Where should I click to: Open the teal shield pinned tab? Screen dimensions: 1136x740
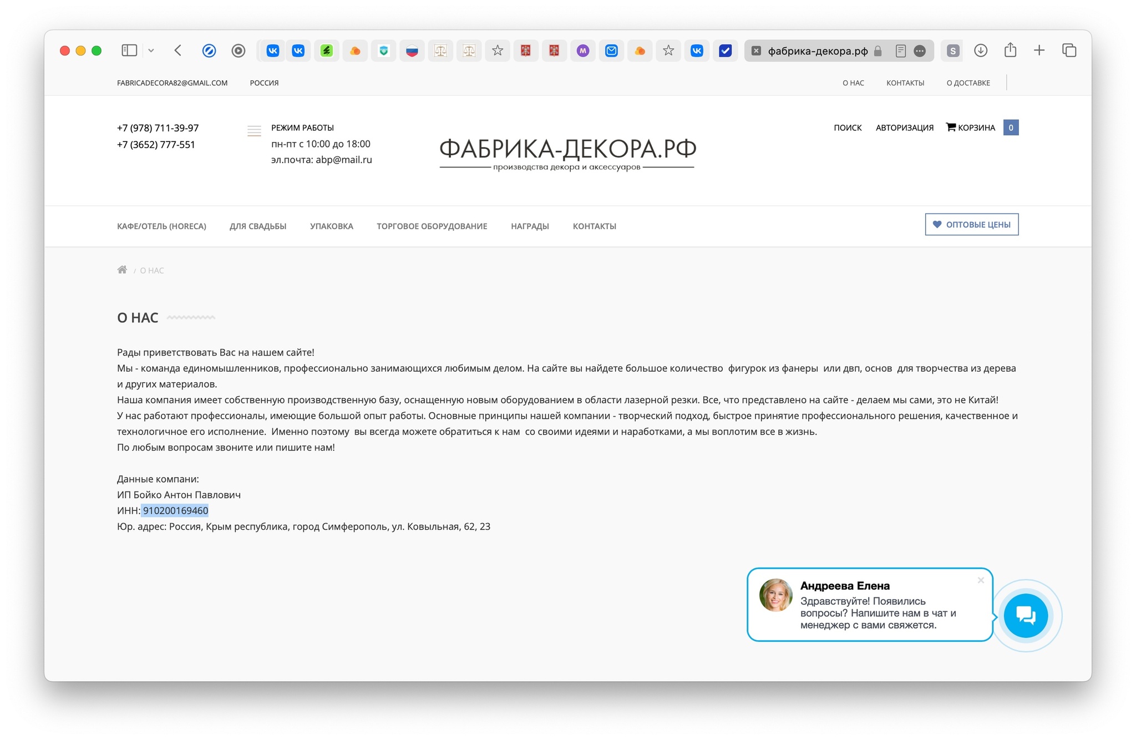383,50
